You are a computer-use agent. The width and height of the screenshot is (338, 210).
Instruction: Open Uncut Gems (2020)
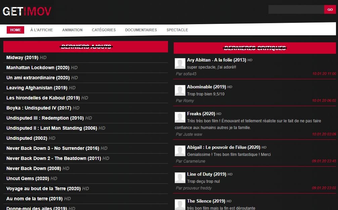(x=28, y=178)
